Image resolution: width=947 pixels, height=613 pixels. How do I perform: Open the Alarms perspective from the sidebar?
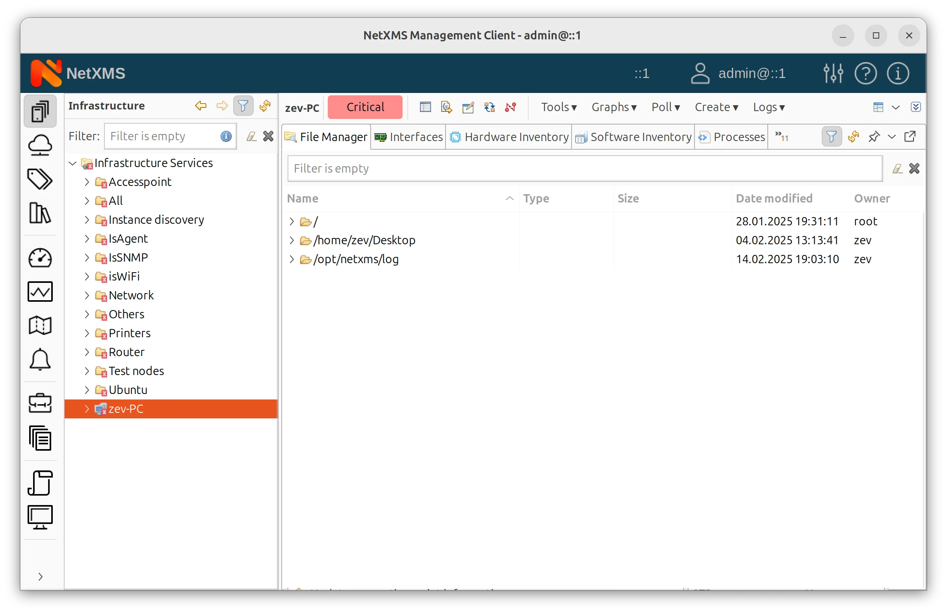(40, 360)
